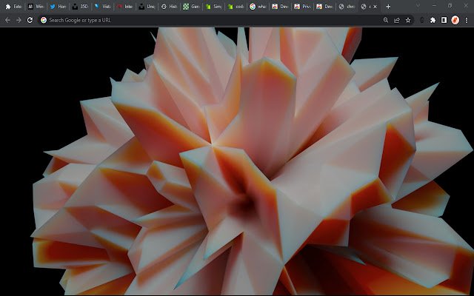The height and width of the screenshot is (296, 474).
Task: Expand the tab search chevron
Action: click(418, 5)
